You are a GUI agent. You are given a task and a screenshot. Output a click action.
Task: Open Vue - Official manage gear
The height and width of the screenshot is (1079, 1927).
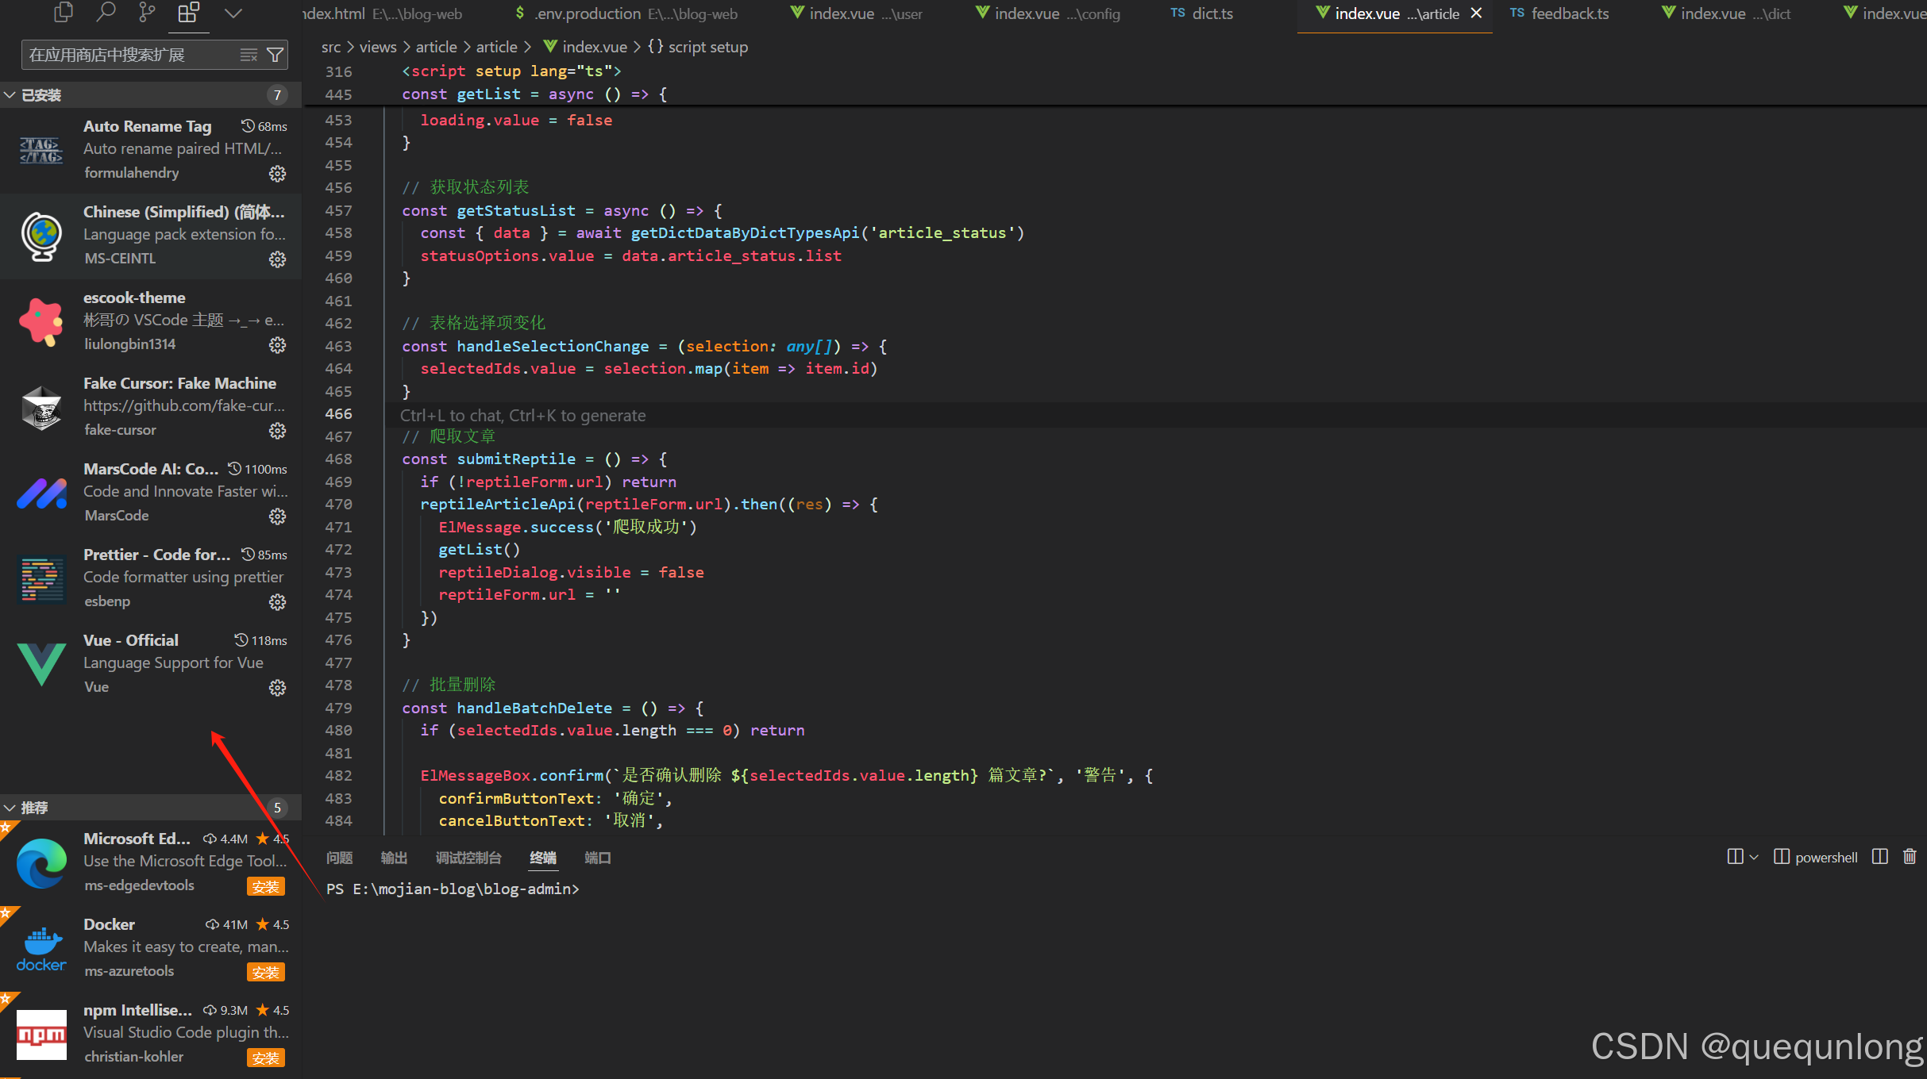click(277, 688)
